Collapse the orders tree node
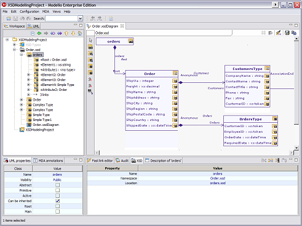302x226 pixels. point(22,55)
